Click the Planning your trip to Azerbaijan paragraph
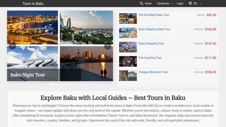Viewport: 226px width, 127px height. (x=113, y=113)
